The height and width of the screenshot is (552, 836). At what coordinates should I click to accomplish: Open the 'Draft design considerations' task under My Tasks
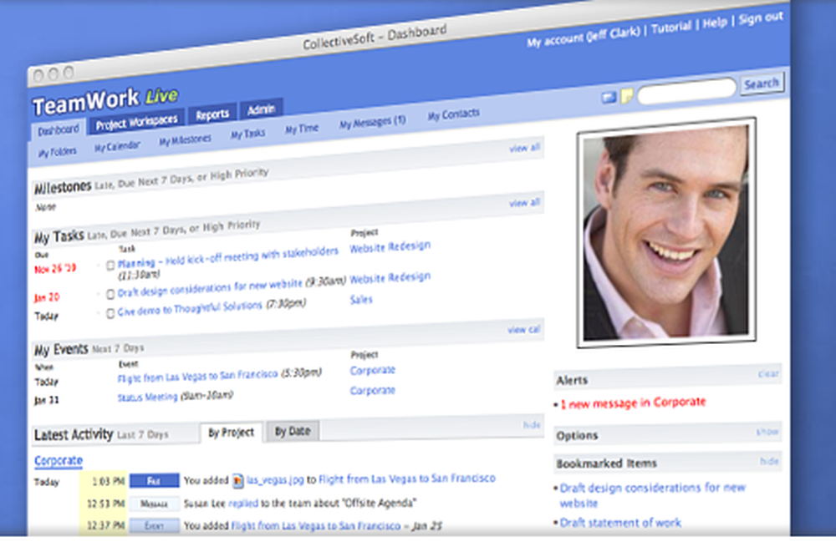[x=210, y=288]
